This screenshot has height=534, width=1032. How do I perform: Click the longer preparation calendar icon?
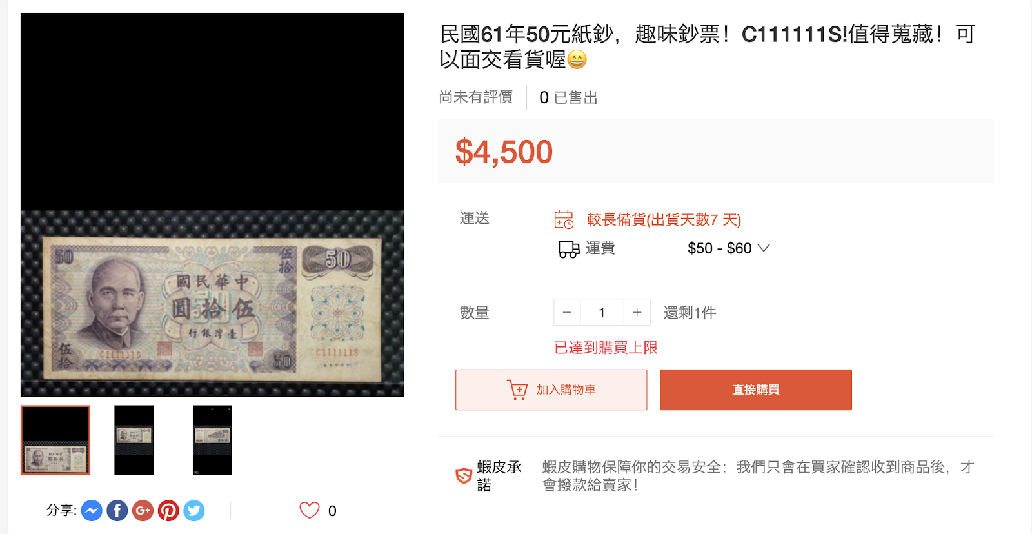point(564,220)
